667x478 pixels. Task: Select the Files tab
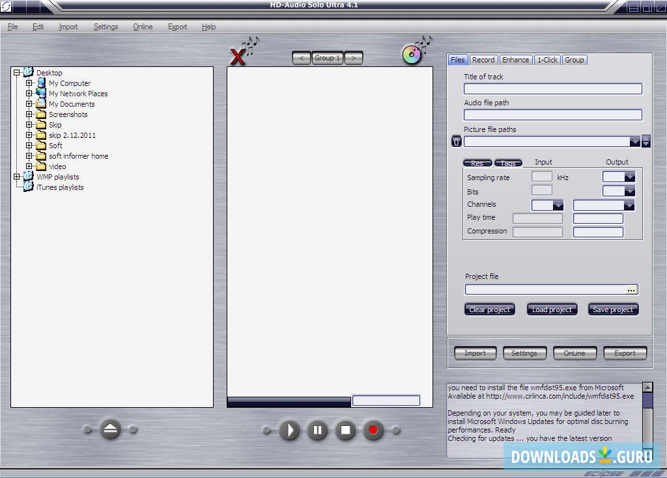(x=458, y=60)
